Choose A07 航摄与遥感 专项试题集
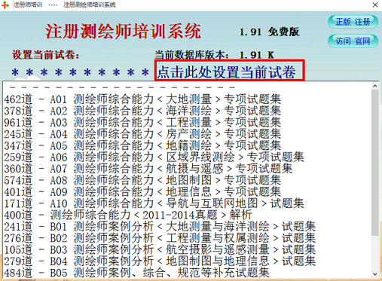 coord(148,169)
